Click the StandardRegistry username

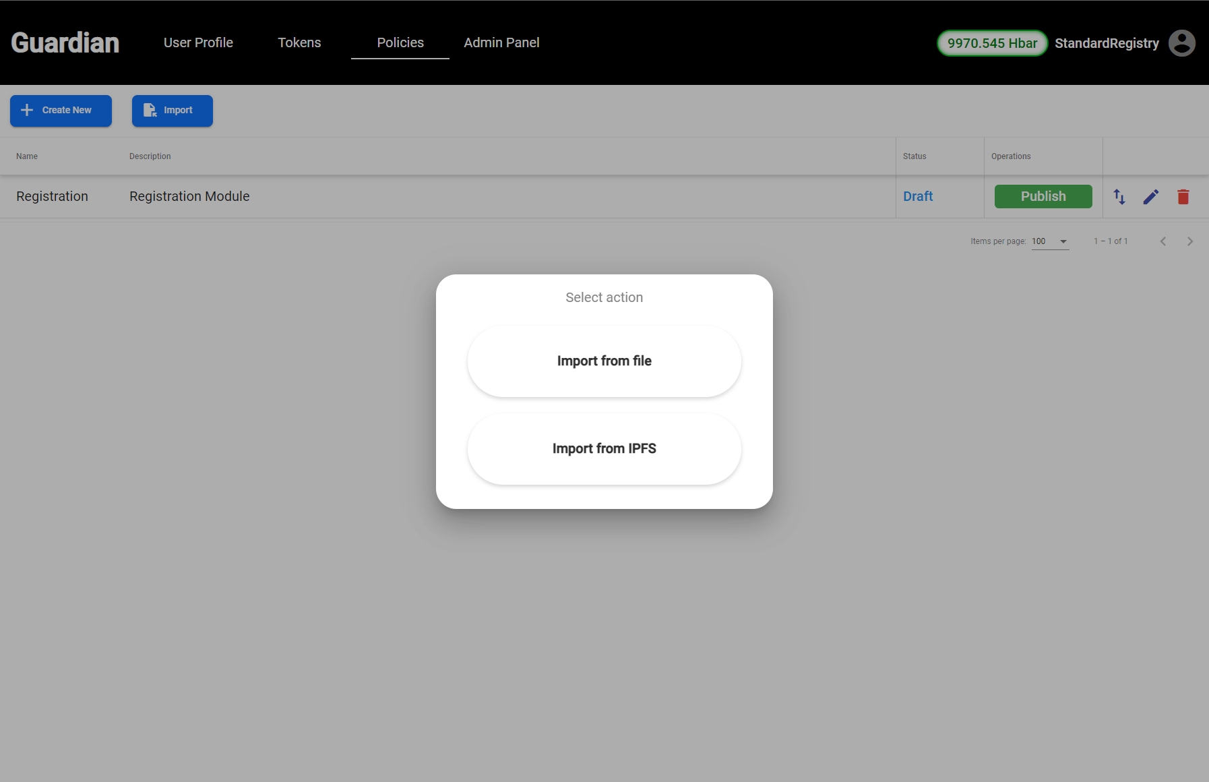(1107, 43)
